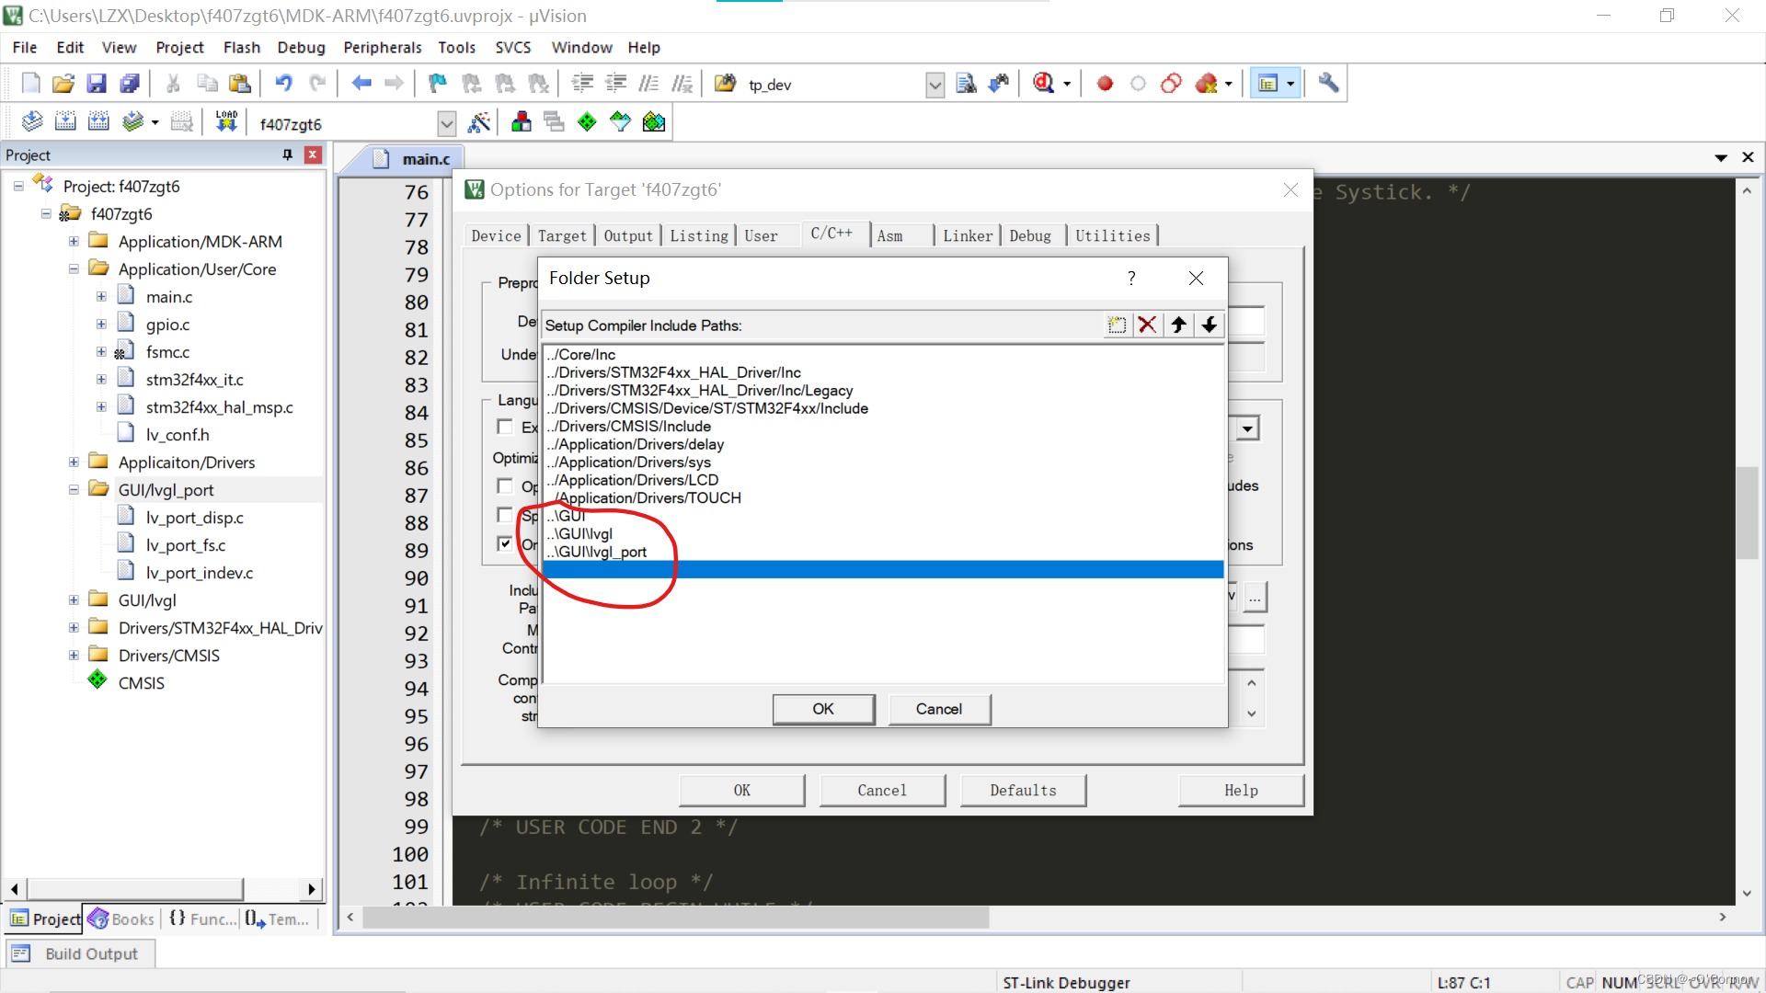The image size is (1766, 993).
Task: Click the Undo toolbar icon
Action: (284, 84)
